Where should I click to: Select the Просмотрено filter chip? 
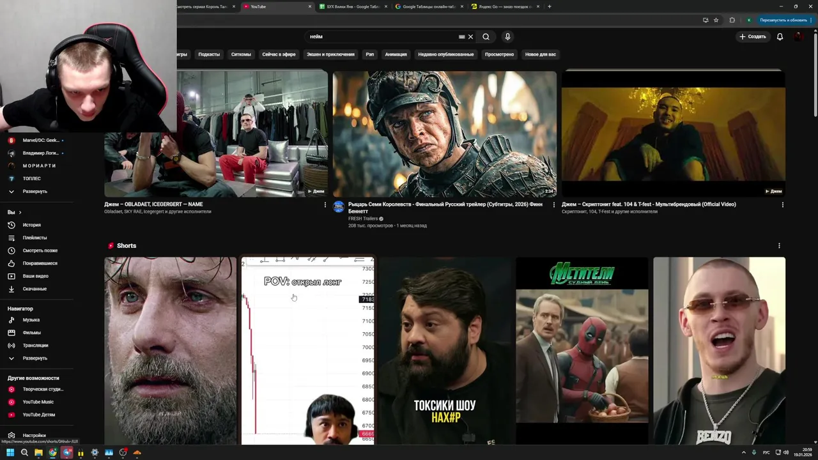pos(499,54)
